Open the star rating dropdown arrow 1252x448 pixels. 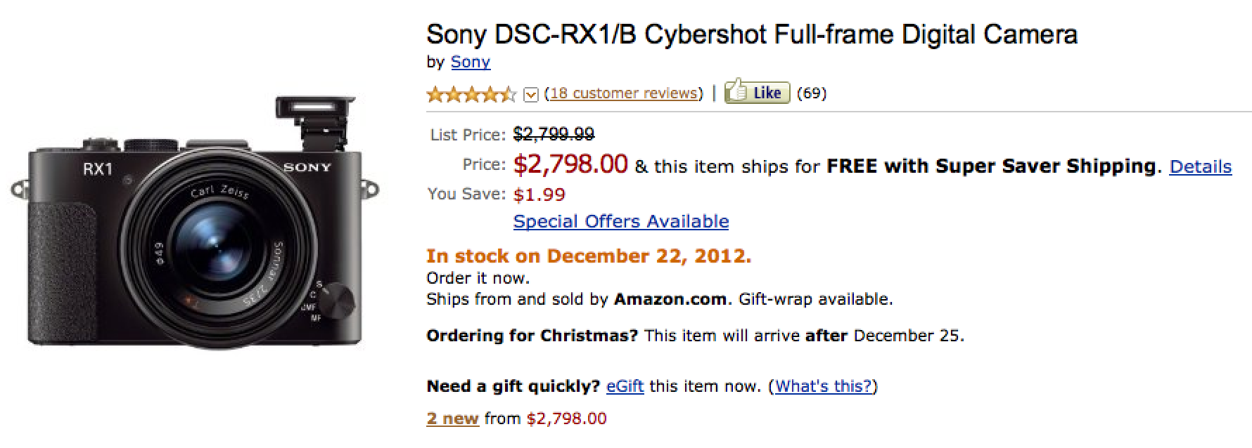532,94
